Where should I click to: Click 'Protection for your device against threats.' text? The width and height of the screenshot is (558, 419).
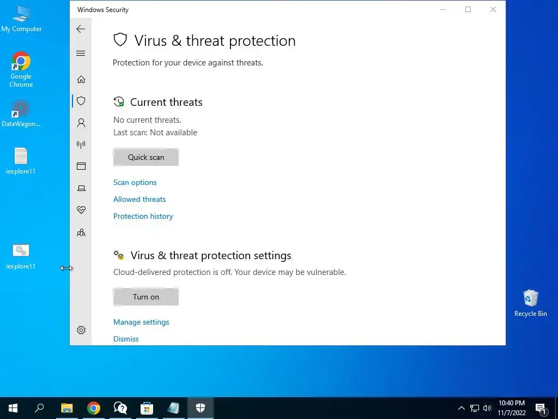point(187,63)
